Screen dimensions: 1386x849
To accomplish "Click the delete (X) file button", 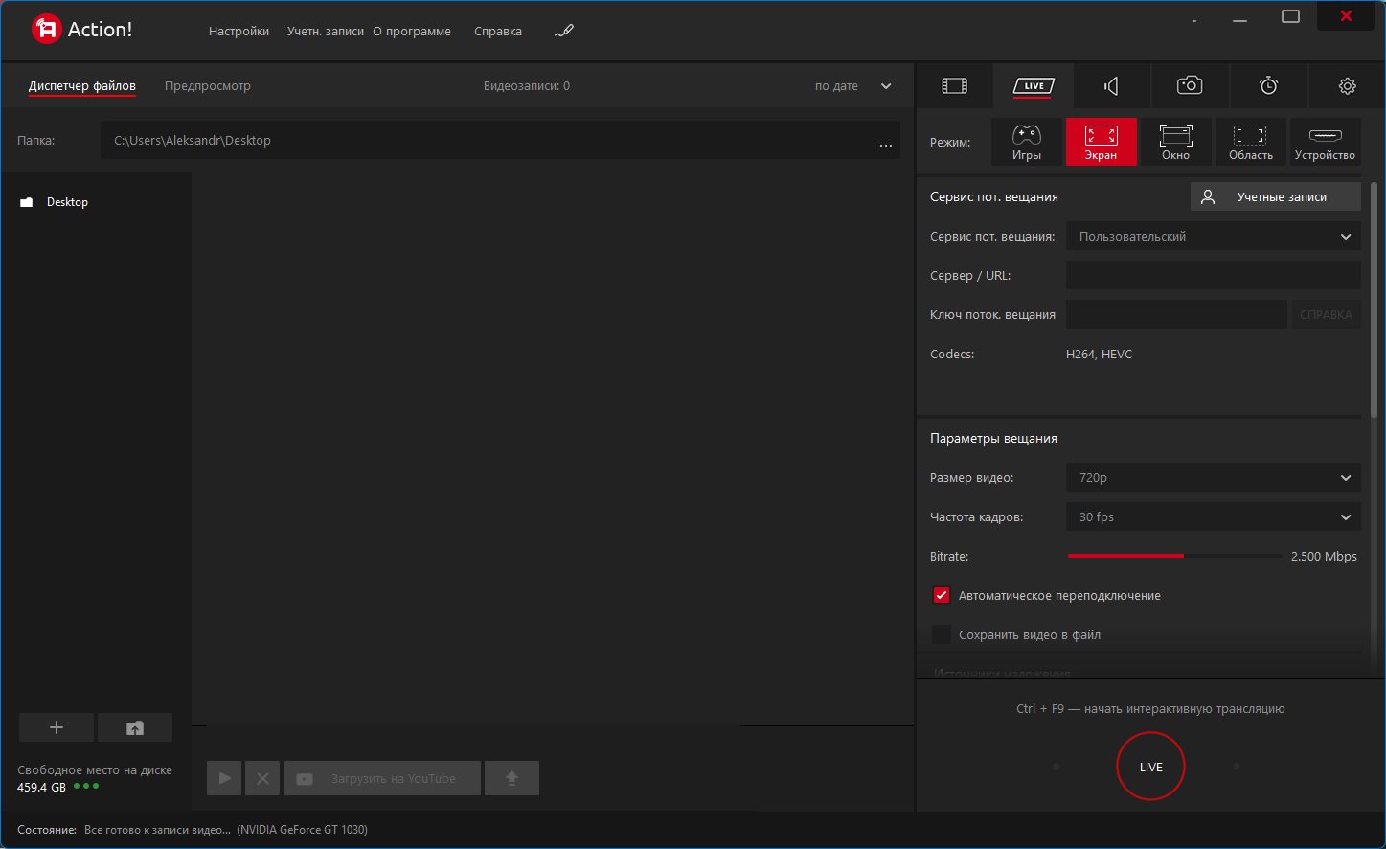I will click(x=262, y=778).
